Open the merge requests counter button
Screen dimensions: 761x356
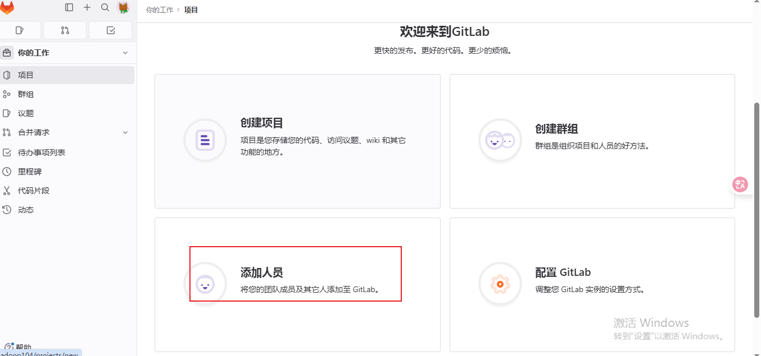(65, 30)
